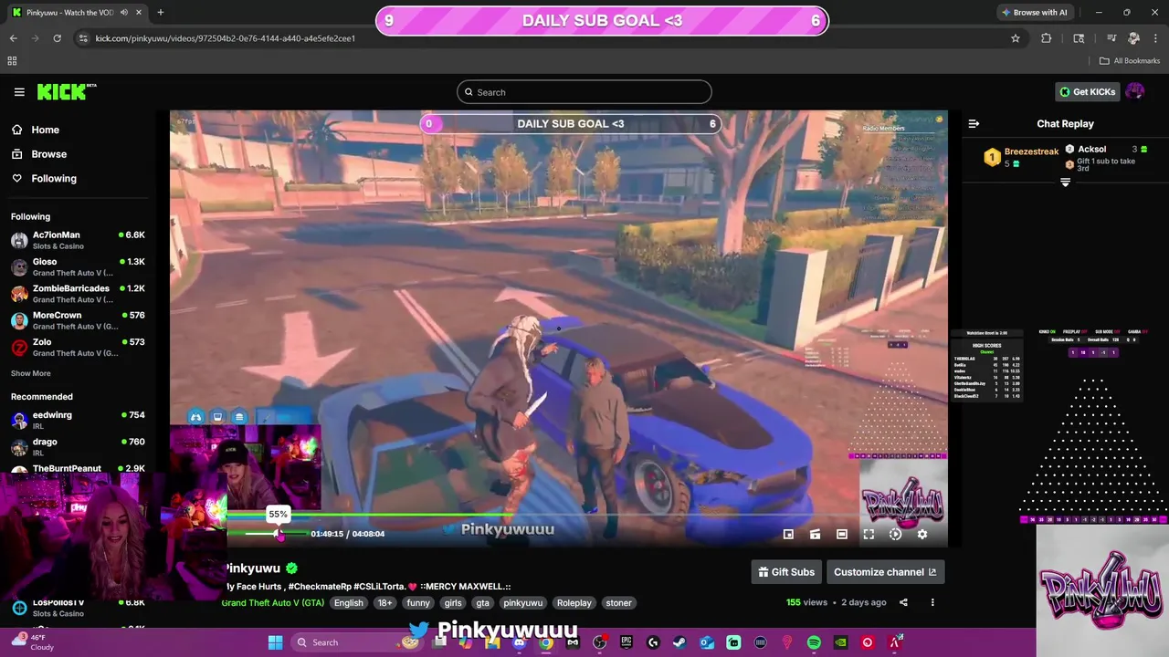This screenshot has height=657, width=1169.
Task: Open Discord from the taskbar
Action: pyautogui.click(x=520, y=642)
